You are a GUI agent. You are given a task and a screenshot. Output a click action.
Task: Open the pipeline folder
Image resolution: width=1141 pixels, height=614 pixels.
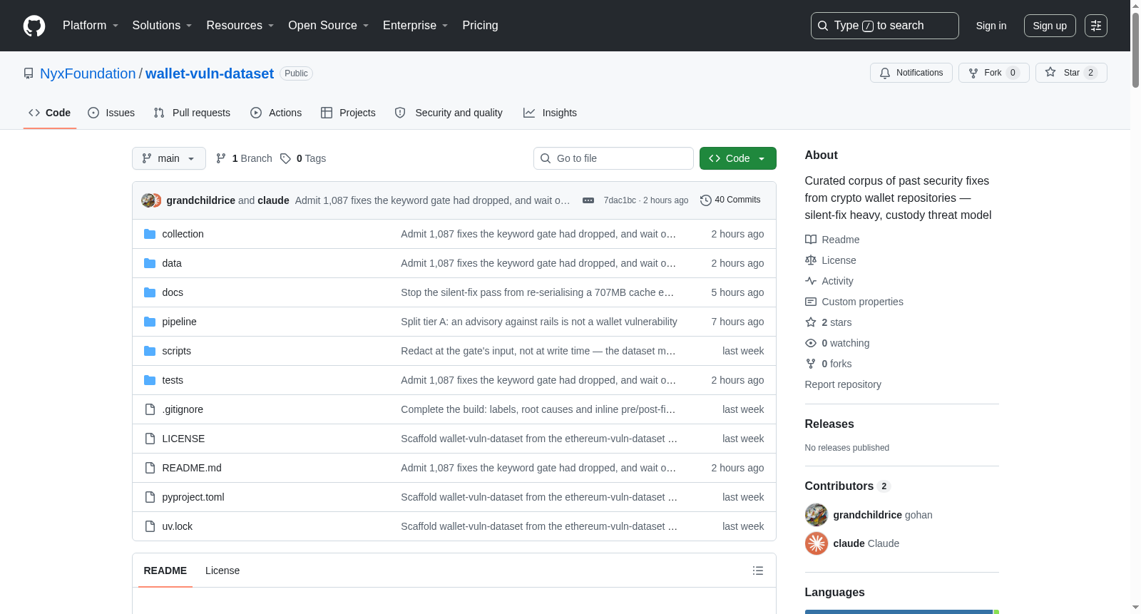tap(179, 322)
